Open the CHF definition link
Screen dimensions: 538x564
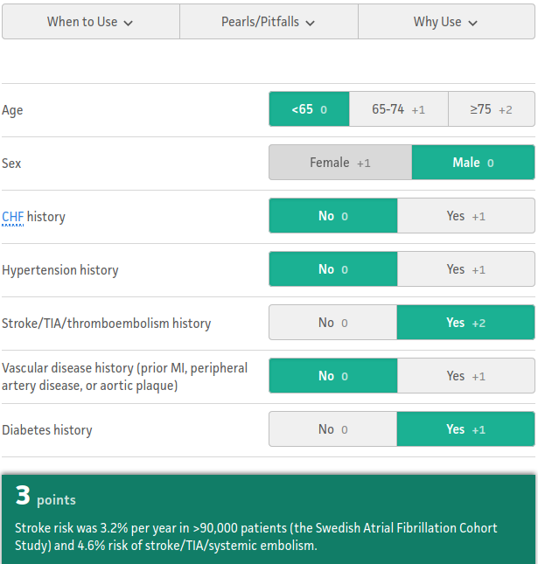tap(12, 217)
